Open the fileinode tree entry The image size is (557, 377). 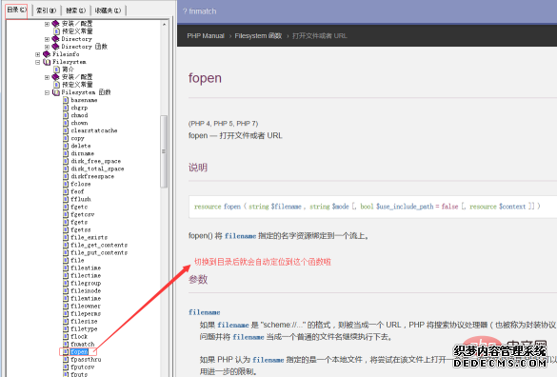(86, 290)
